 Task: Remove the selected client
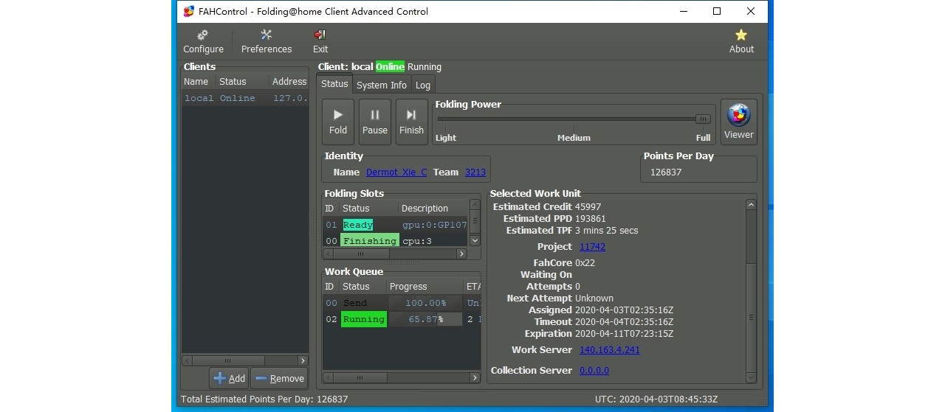[x=279, y=378]
